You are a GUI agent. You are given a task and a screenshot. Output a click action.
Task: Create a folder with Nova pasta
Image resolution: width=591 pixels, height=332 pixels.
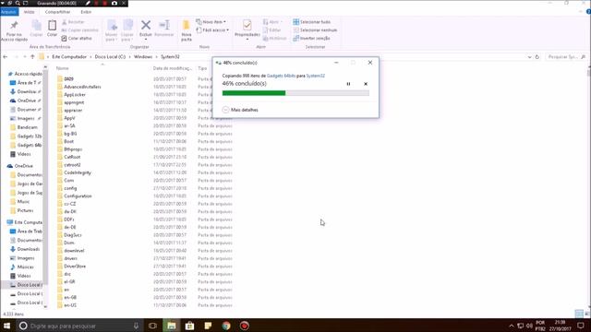(187, 30)
